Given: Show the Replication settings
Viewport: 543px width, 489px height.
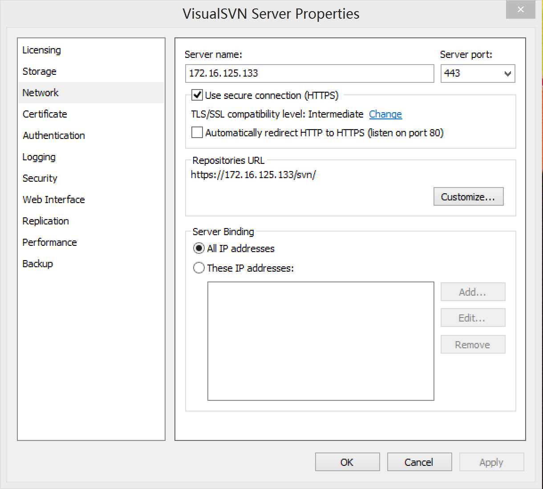Looking at the screenshot, I should point(46,221).
